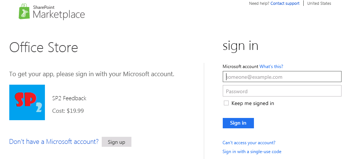Choose 'Sign in with a single-use code'
Image resolution: width=346 pixels, height=159 pixels.
pos(252,152)
